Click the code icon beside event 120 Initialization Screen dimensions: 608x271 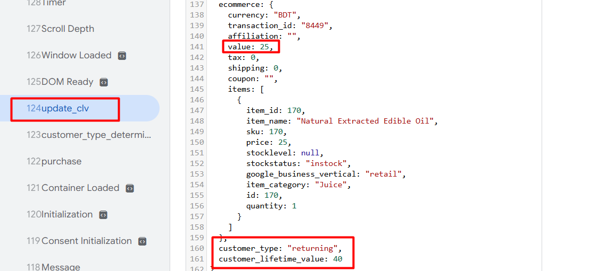point(103,215)
